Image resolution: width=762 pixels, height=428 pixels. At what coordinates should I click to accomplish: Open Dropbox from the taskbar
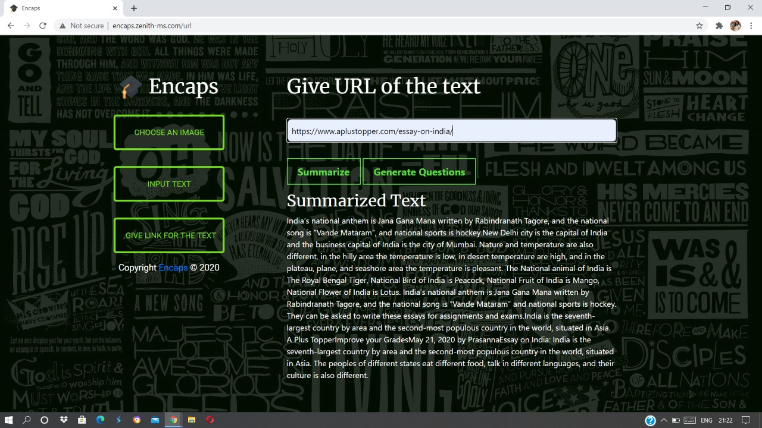[x=64, y=420]
